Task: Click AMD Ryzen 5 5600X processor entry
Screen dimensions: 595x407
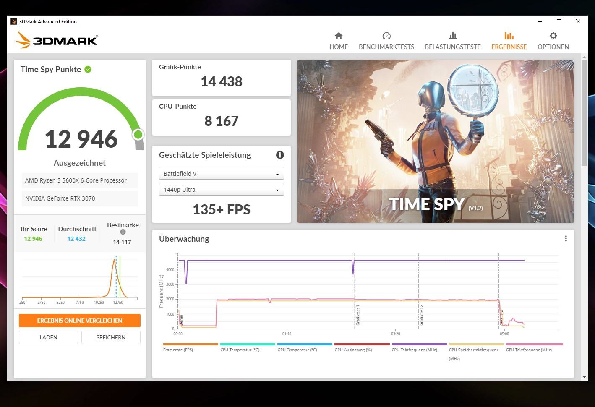Action: pos(80,180)
